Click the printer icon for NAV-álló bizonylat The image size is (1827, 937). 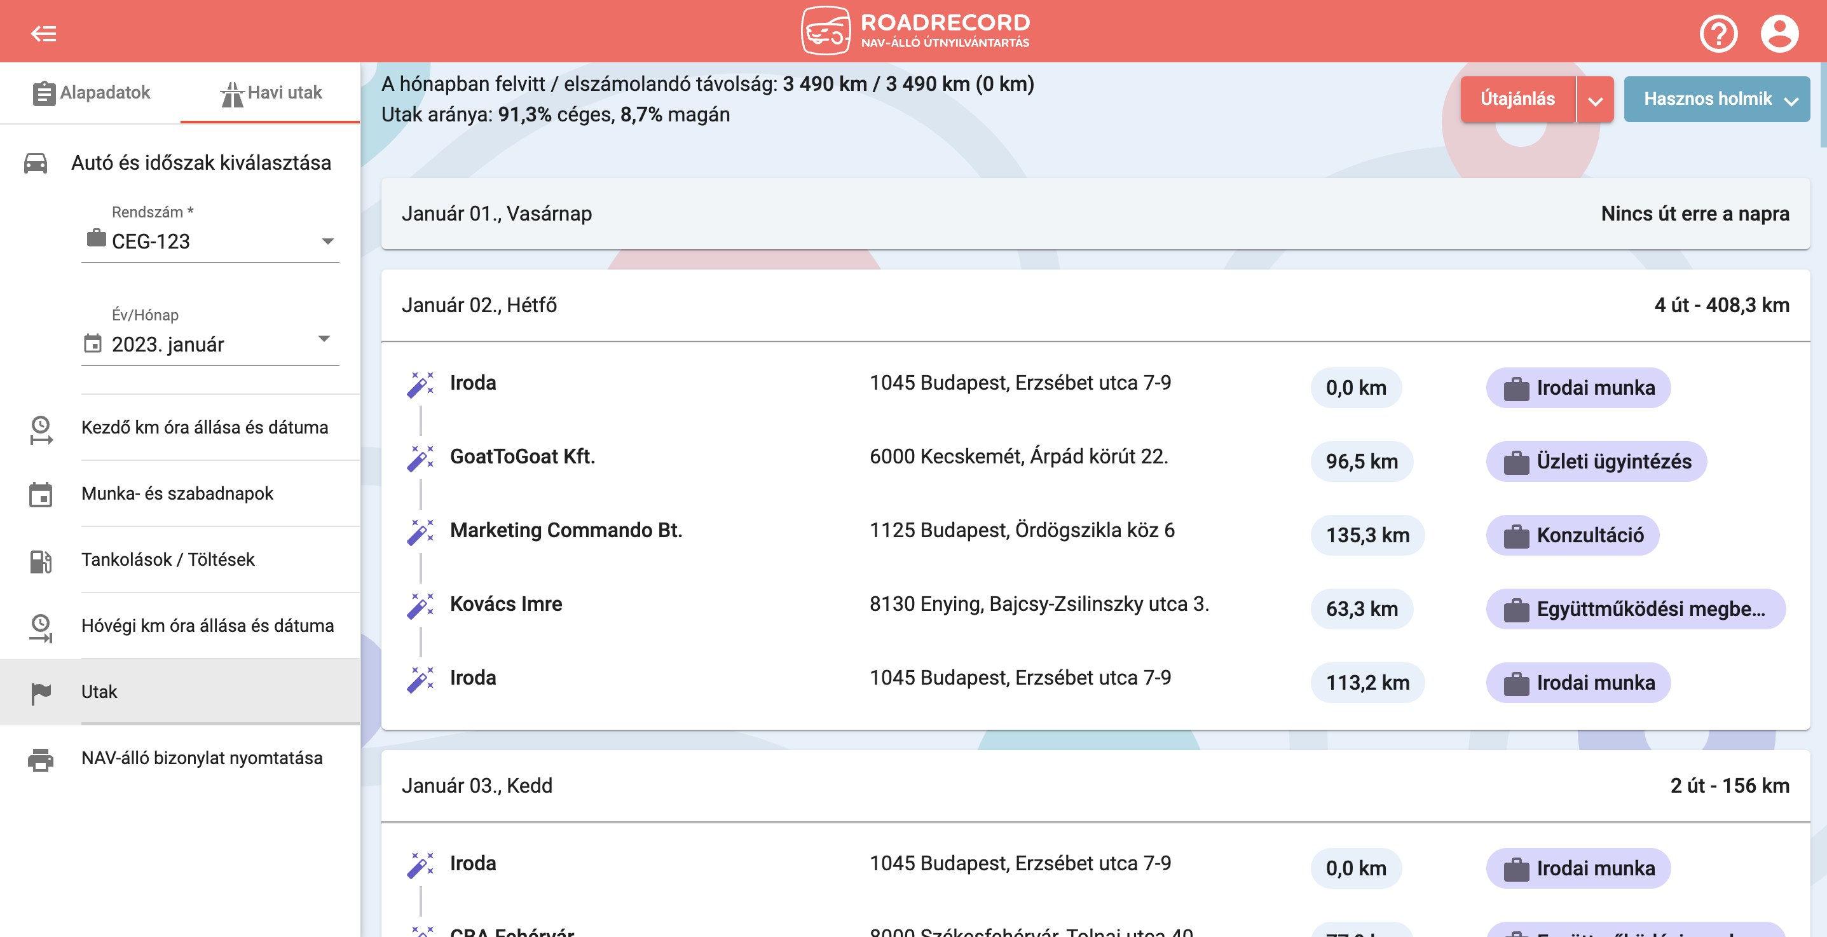pos(41,759)
